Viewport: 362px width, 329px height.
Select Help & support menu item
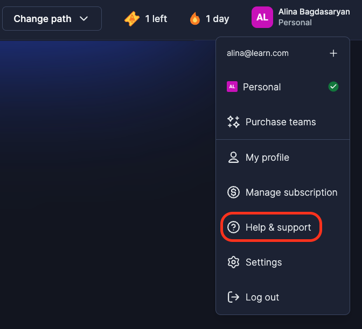(x=278, y=227)
